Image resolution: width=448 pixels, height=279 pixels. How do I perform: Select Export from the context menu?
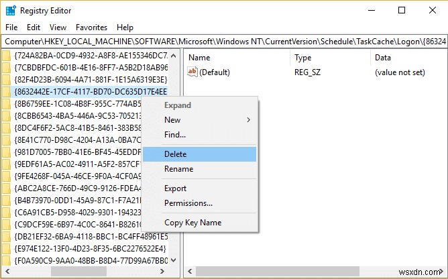(x=200, y=188)
